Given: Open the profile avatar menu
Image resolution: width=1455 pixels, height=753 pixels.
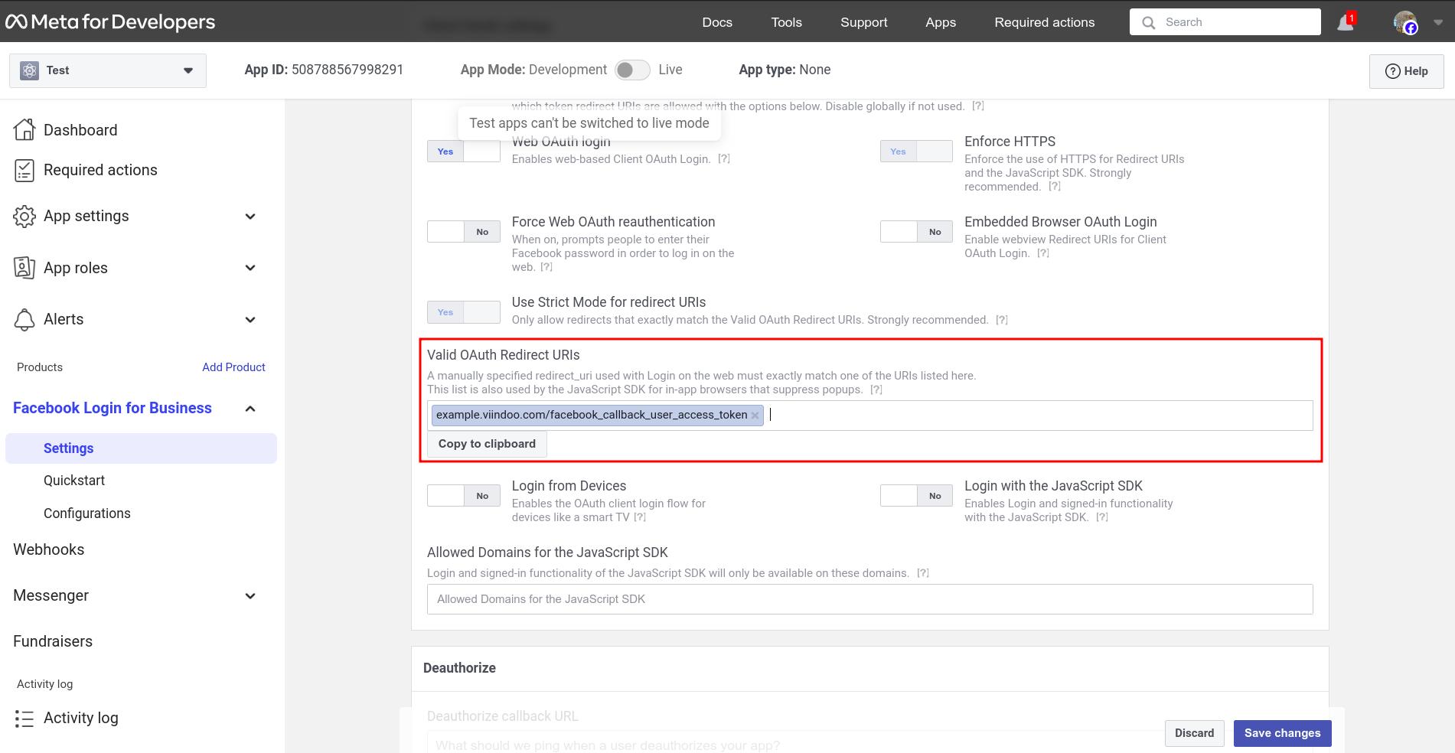Looking at the screenshot, I should (x=1405, y=23).
